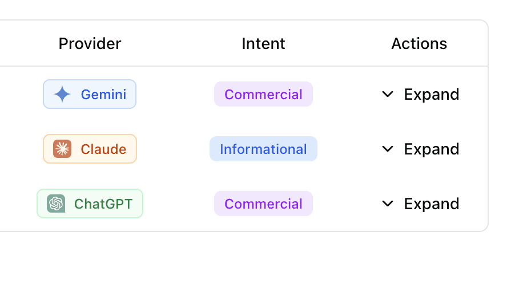Click the ChatGPT logo icon

pos(56,203)
